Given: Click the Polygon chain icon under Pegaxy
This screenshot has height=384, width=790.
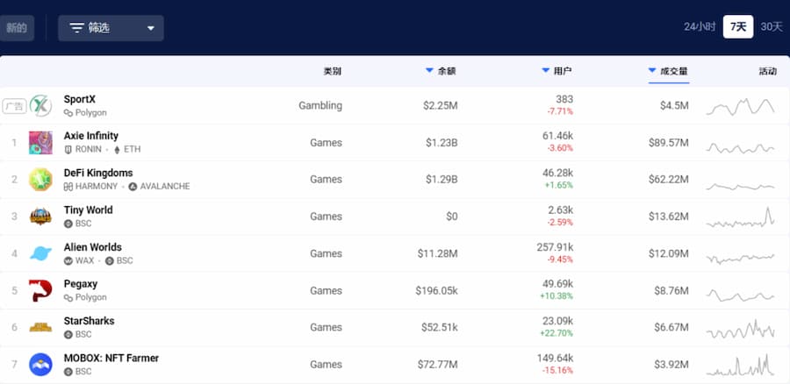Looking at the screenshot, I should pos(68,297).
